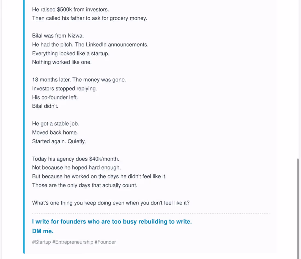Click the line 'Today his agency does $40k/month.'
This screenshot has width=301, height=259.
point(76,159)
